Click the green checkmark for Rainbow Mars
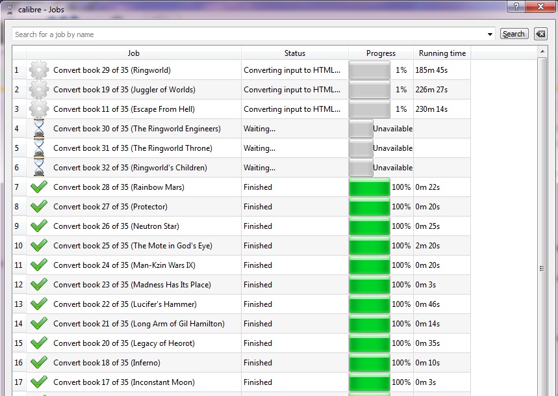The image size is (558, 396). (x=39, y=187)
